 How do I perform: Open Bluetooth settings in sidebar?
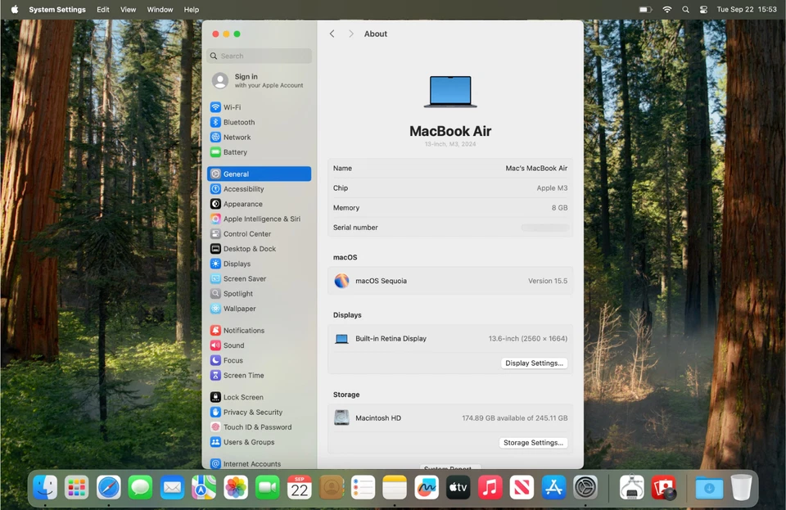[x=259, y=122]
